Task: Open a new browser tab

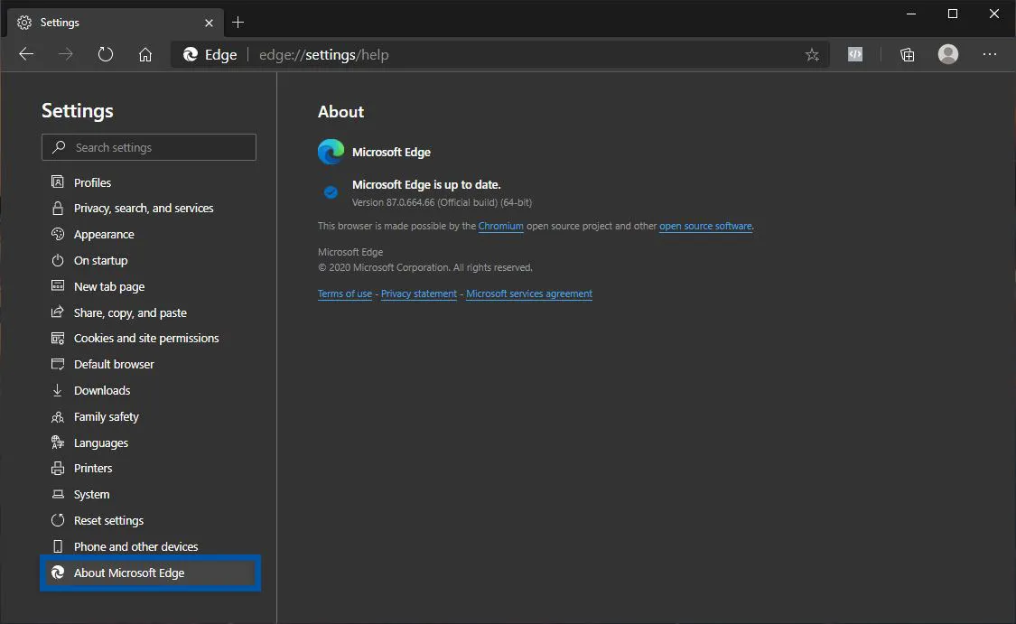Action: point(238,22)
